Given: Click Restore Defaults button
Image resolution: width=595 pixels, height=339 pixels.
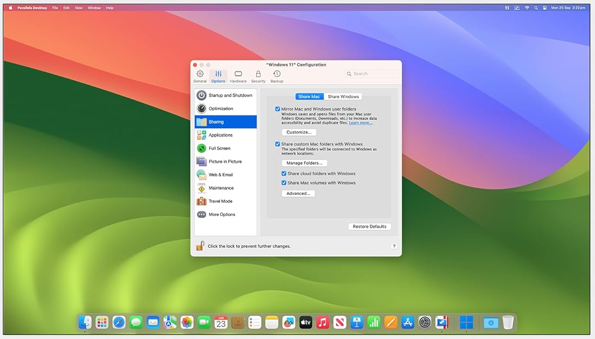Looking at the screenshot, I should click(x=370, y=227).
